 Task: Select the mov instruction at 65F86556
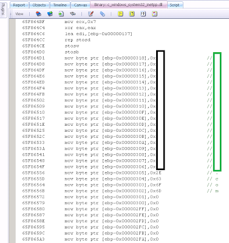tap(113, 173)
